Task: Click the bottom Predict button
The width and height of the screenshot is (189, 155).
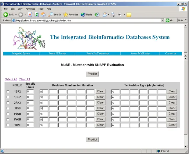Action: coord(92,140)
